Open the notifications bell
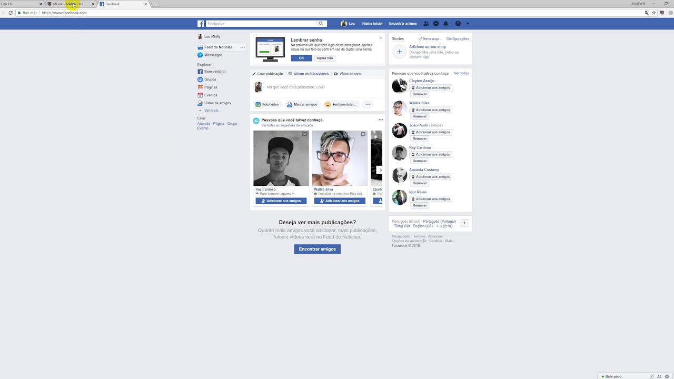The height and width of the screenshot is (379, 674). (446, 24)
